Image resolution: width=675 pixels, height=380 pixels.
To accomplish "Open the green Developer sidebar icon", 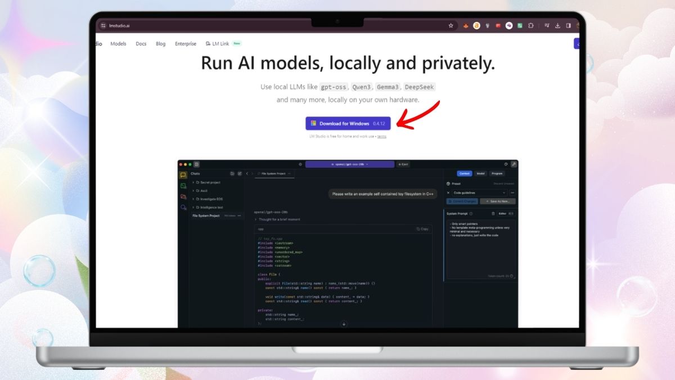I will pyautogui.click(x=183, y=186).
